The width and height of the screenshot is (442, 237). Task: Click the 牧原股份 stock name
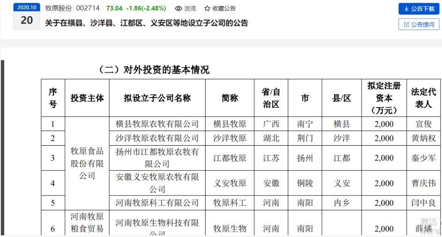tap(59, 8)
